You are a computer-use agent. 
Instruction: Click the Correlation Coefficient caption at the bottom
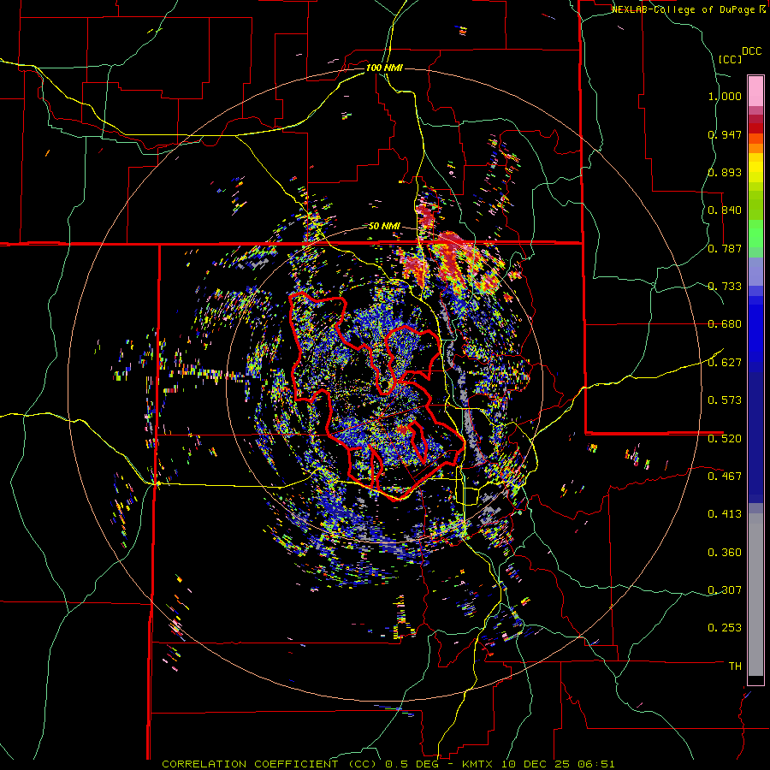click(388, 764)
